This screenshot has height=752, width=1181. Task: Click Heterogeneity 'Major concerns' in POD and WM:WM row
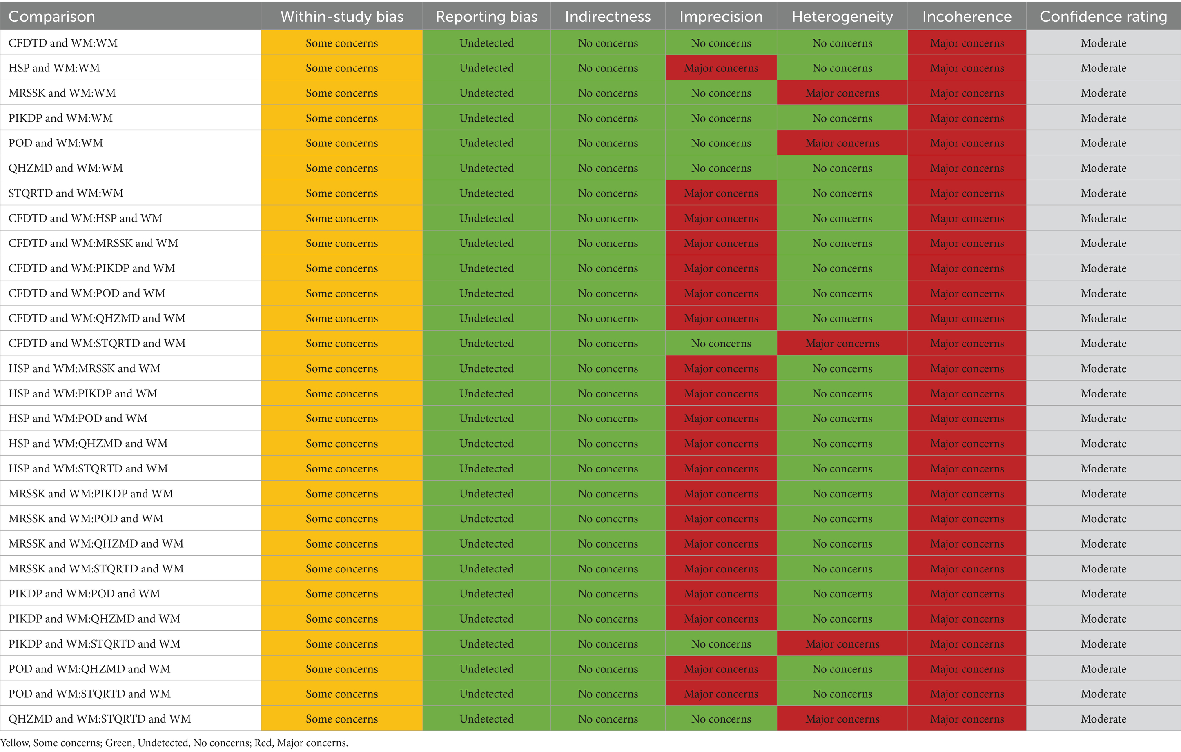[842, 143]
